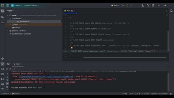Toggle scroll to end of console
Screen dimensions: 174x98
(7, 84)
